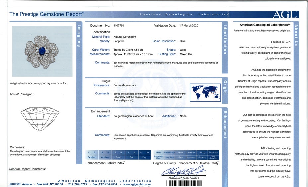Select the vertical Identification tab label
308x187 pixels.
point(225,40)
